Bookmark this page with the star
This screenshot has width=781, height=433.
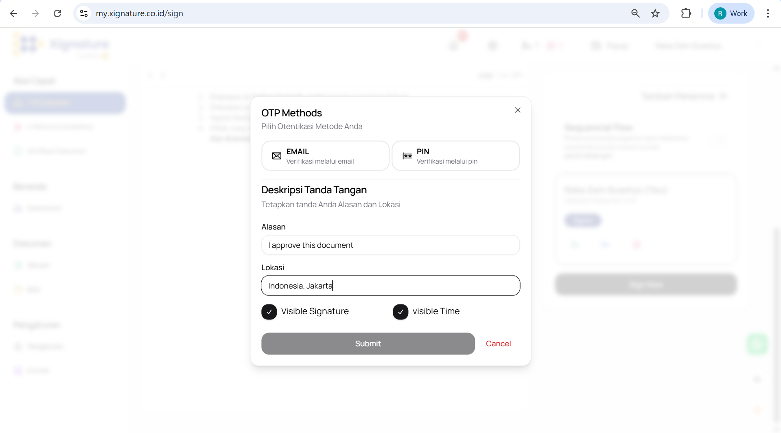click(655, 13)
